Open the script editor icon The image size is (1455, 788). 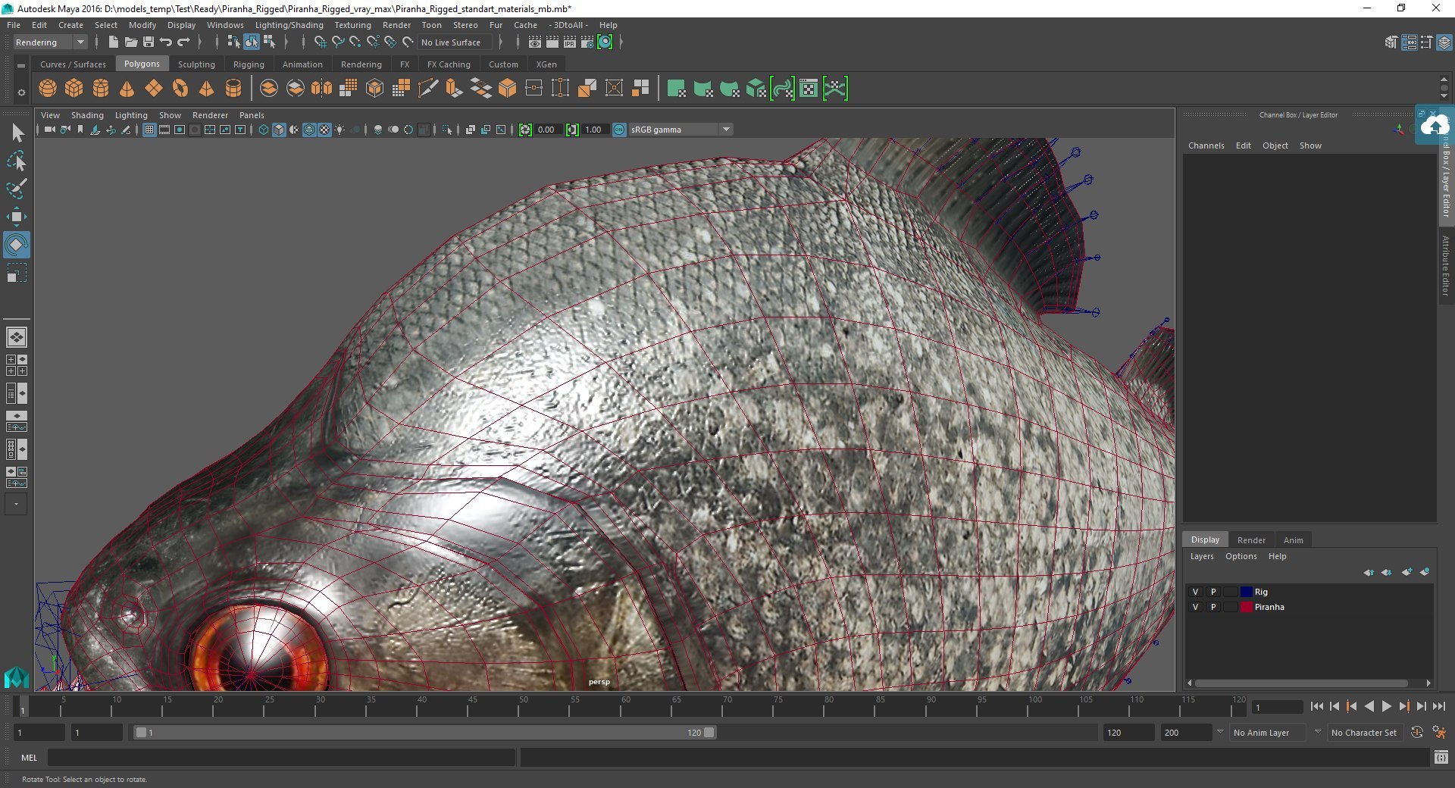coord(1441,757)
